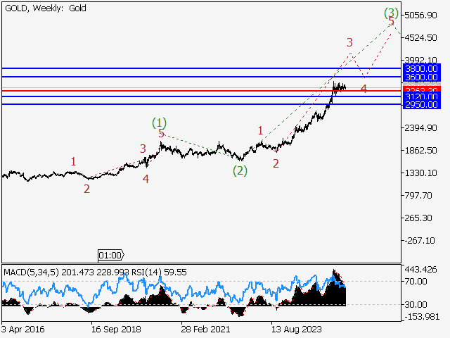Click the "GOLD, Weekly: Gold" chart title
This screenshot has width=450, height=338.
pyautogui.click(x=45, y=6)
